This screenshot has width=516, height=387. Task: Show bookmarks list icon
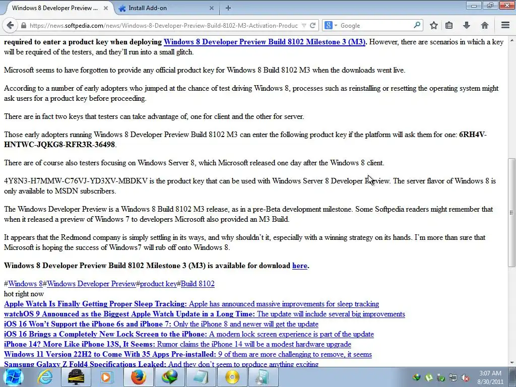449,25
